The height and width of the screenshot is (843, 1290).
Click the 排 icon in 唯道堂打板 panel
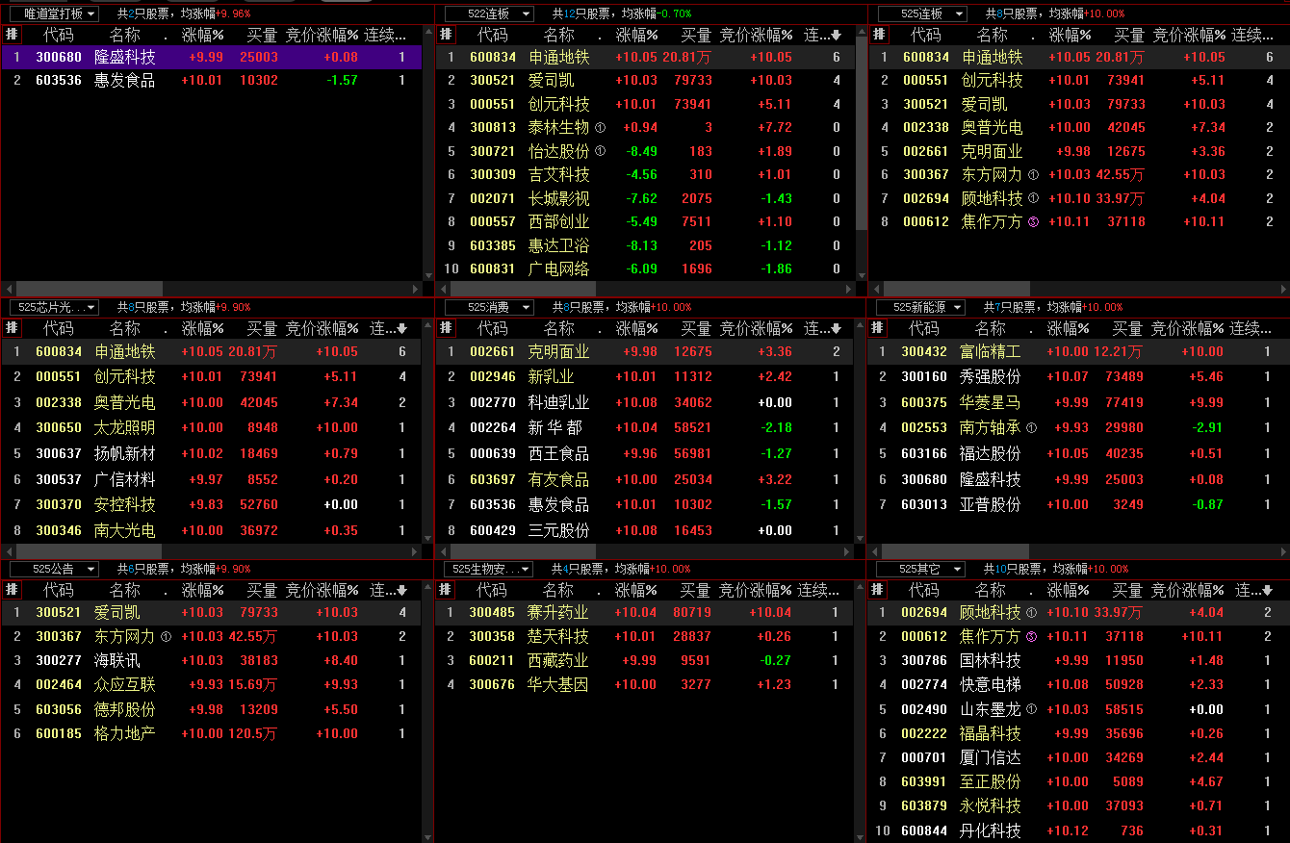[12, 35]
